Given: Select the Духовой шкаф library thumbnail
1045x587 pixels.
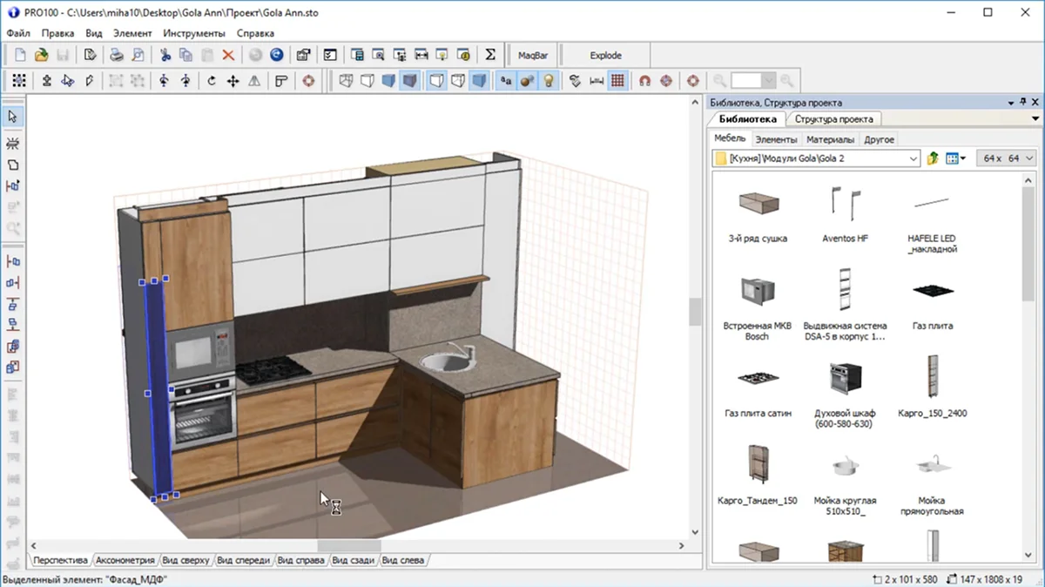Looking at the screenshot, I should pyautogui.click(x=845, y=379).
